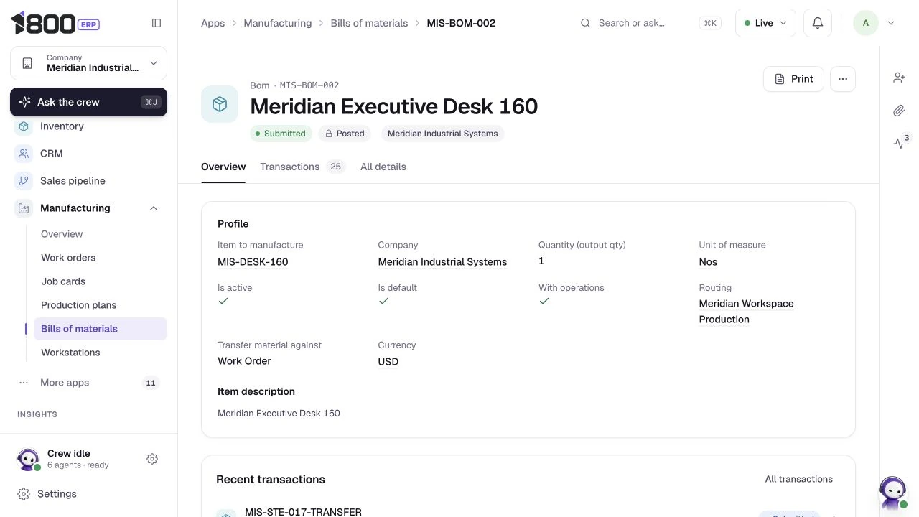The width and height of the screenshot is (919, 517).
Task: Go to Apps breadcrumb
Action: point(213,23)
